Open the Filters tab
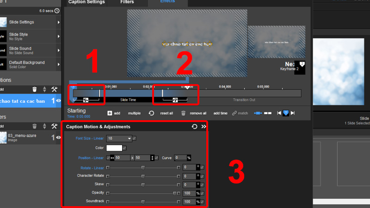 point(127,2)
